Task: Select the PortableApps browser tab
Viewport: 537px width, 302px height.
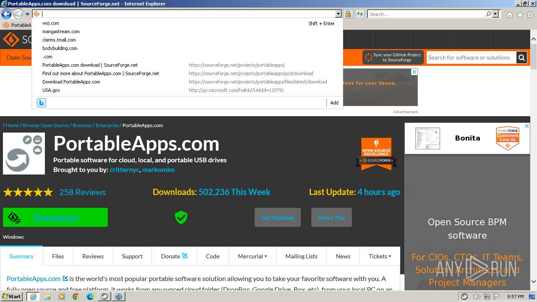Action: point(17,25)
